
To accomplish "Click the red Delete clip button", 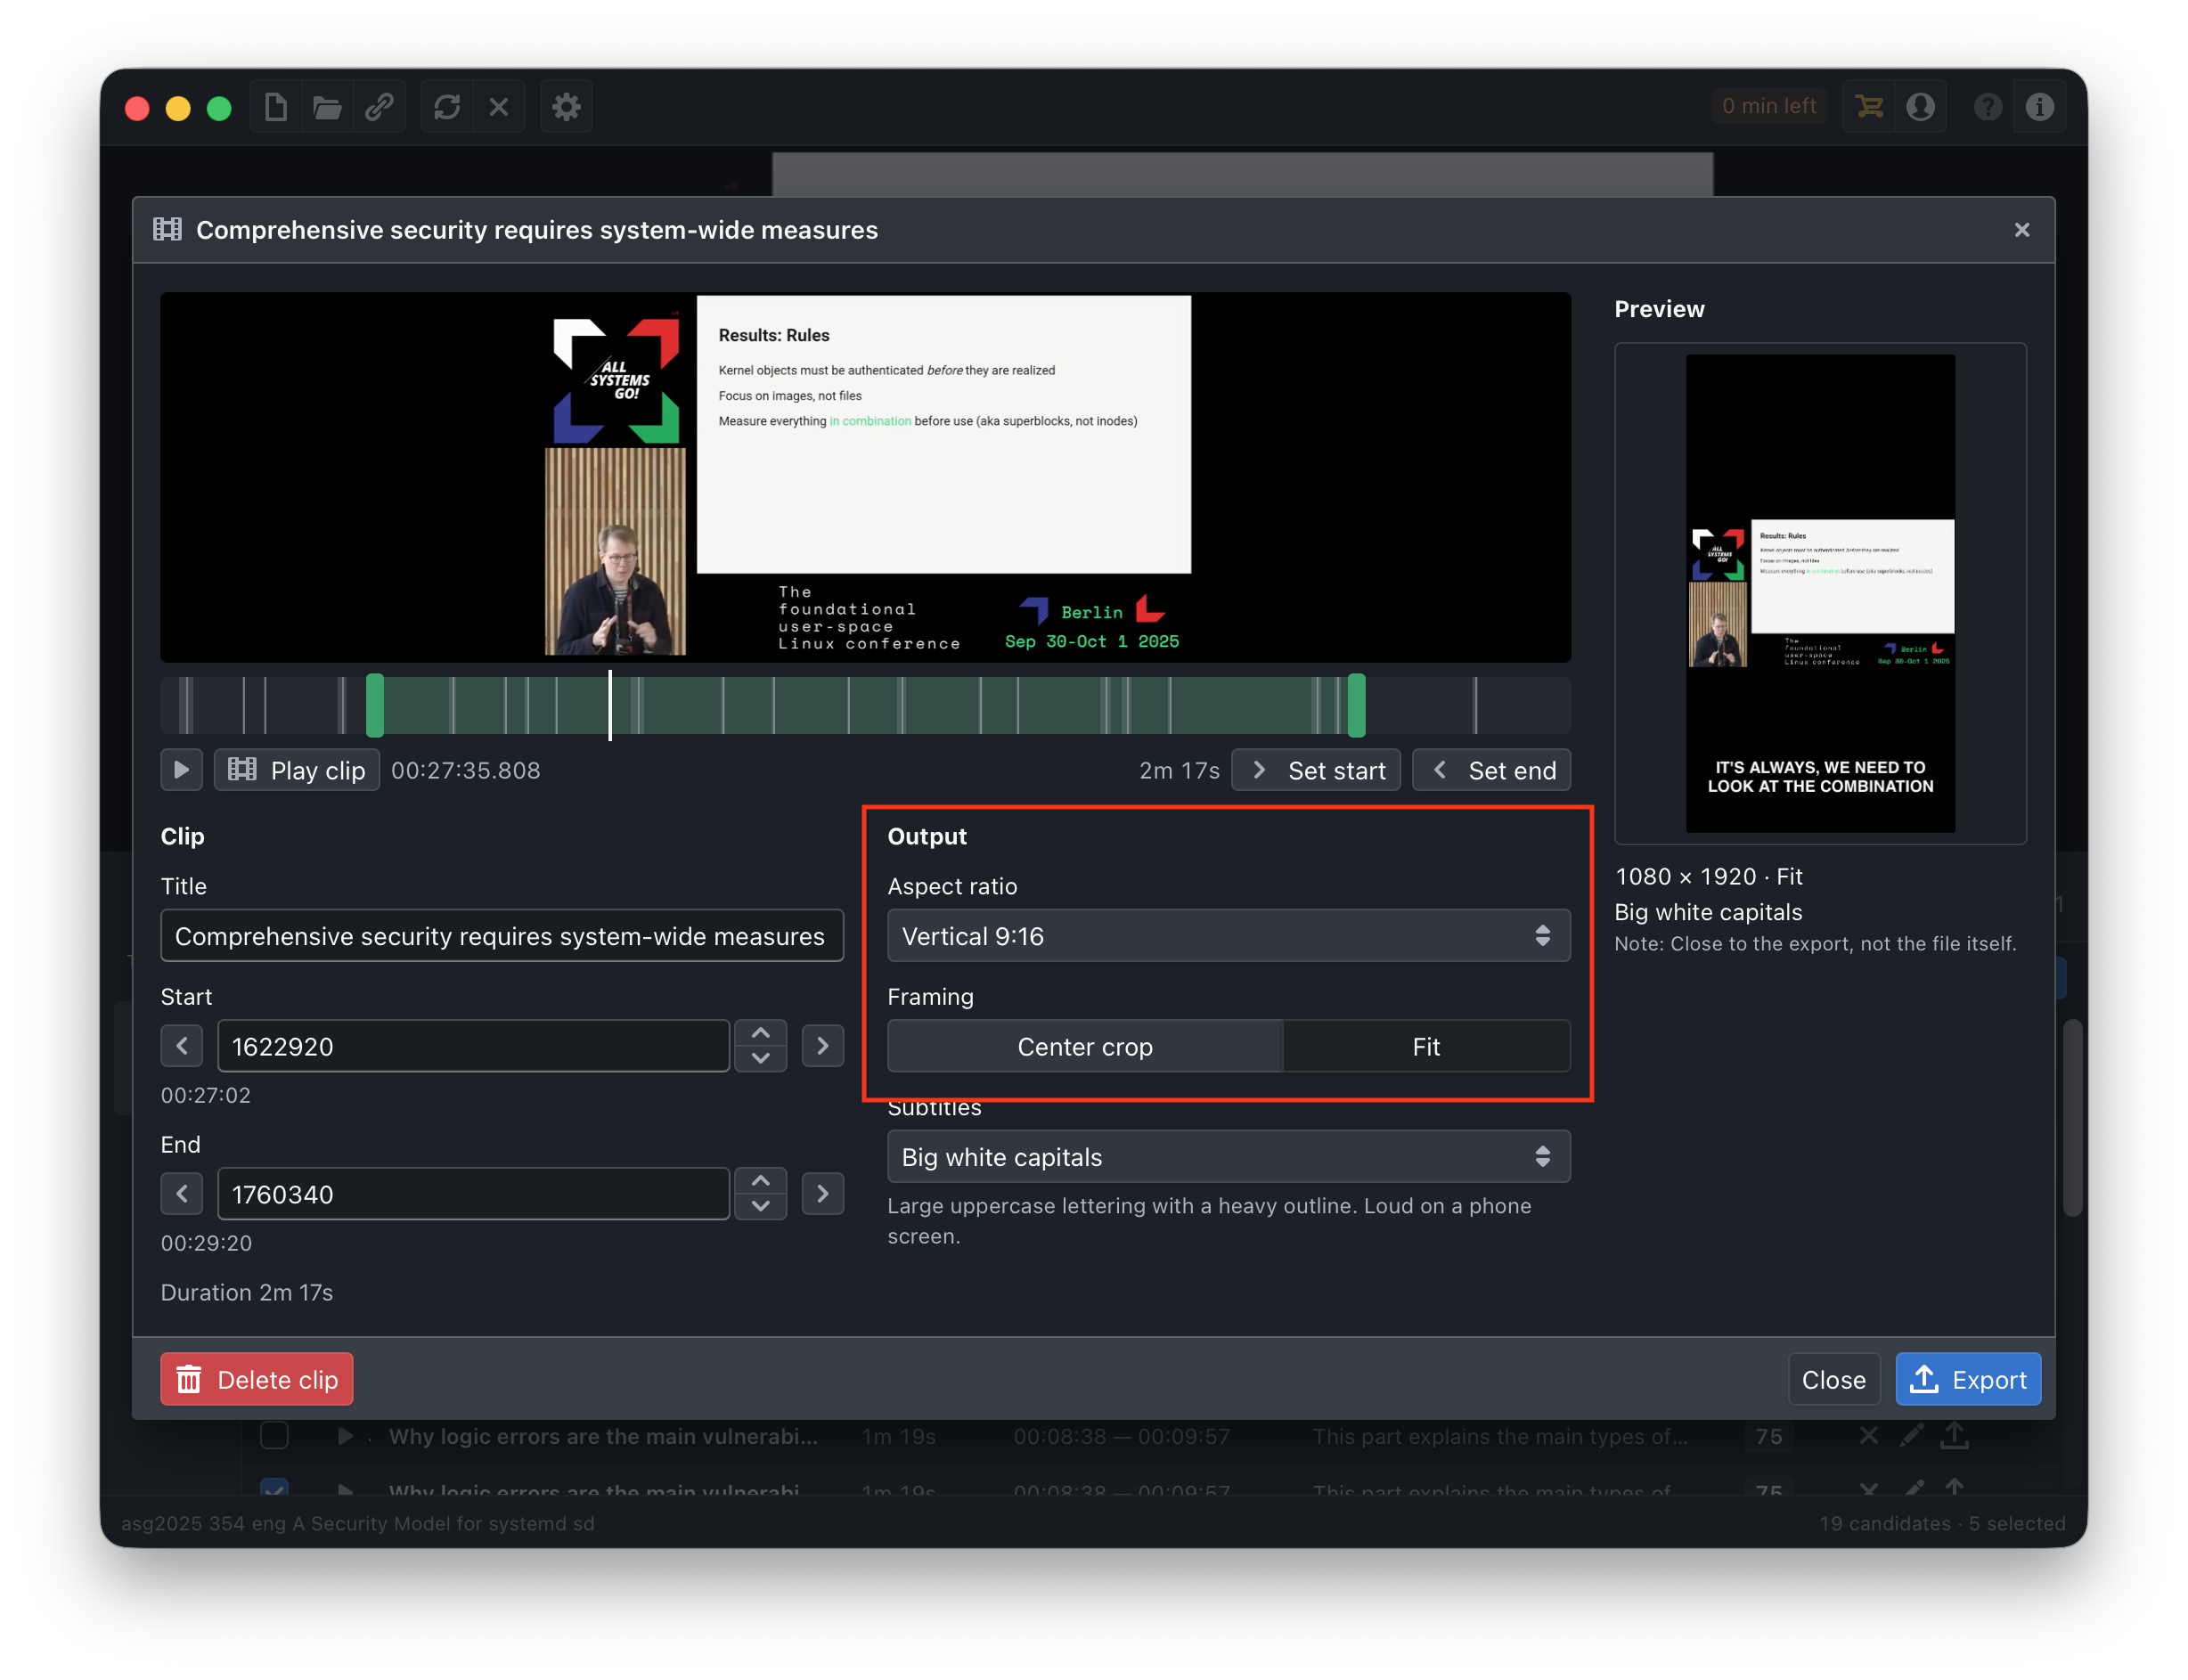I will [x=257, y=1380].
